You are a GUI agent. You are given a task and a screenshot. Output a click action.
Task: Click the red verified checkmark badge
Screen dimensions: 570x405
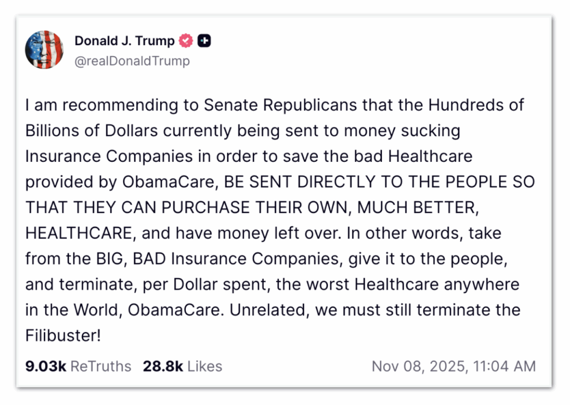click(185, 41)
